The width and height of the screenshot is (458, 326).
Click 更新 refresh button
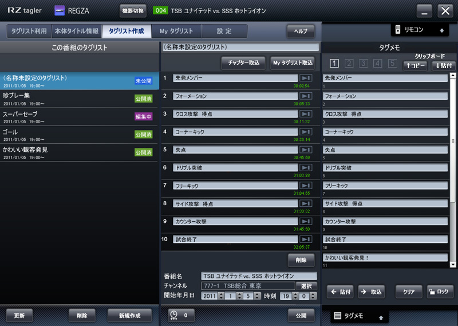tap(19, 316)
